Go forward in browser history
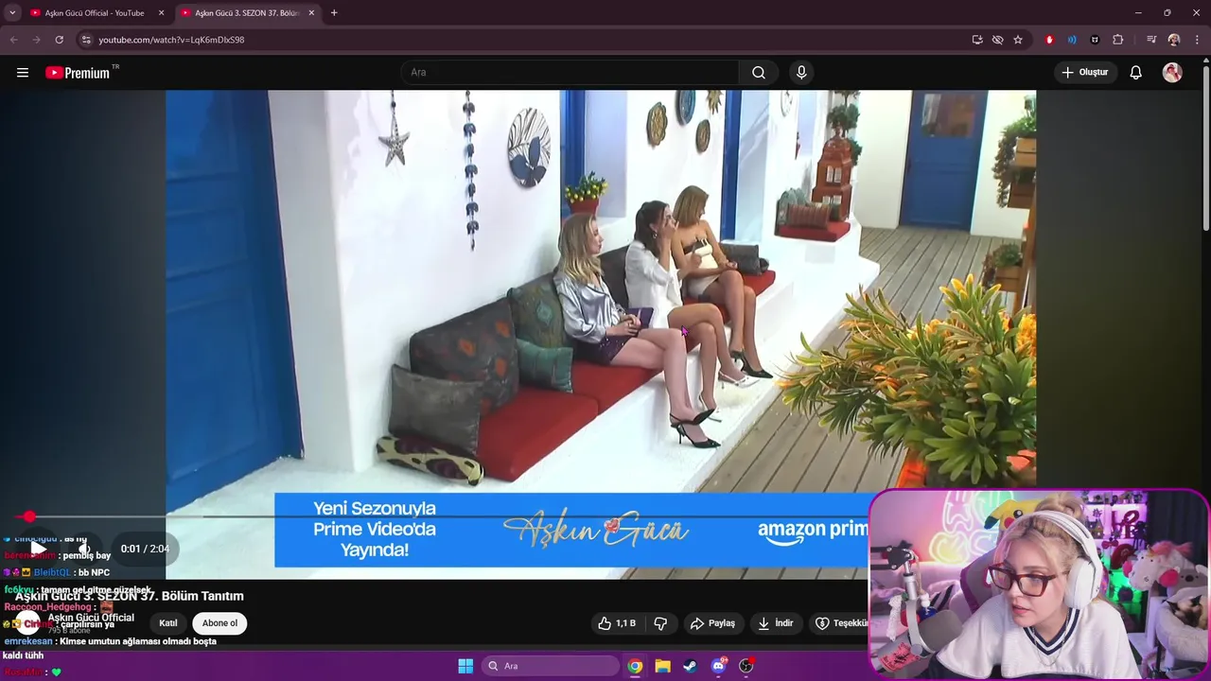 tap(36, 40)
